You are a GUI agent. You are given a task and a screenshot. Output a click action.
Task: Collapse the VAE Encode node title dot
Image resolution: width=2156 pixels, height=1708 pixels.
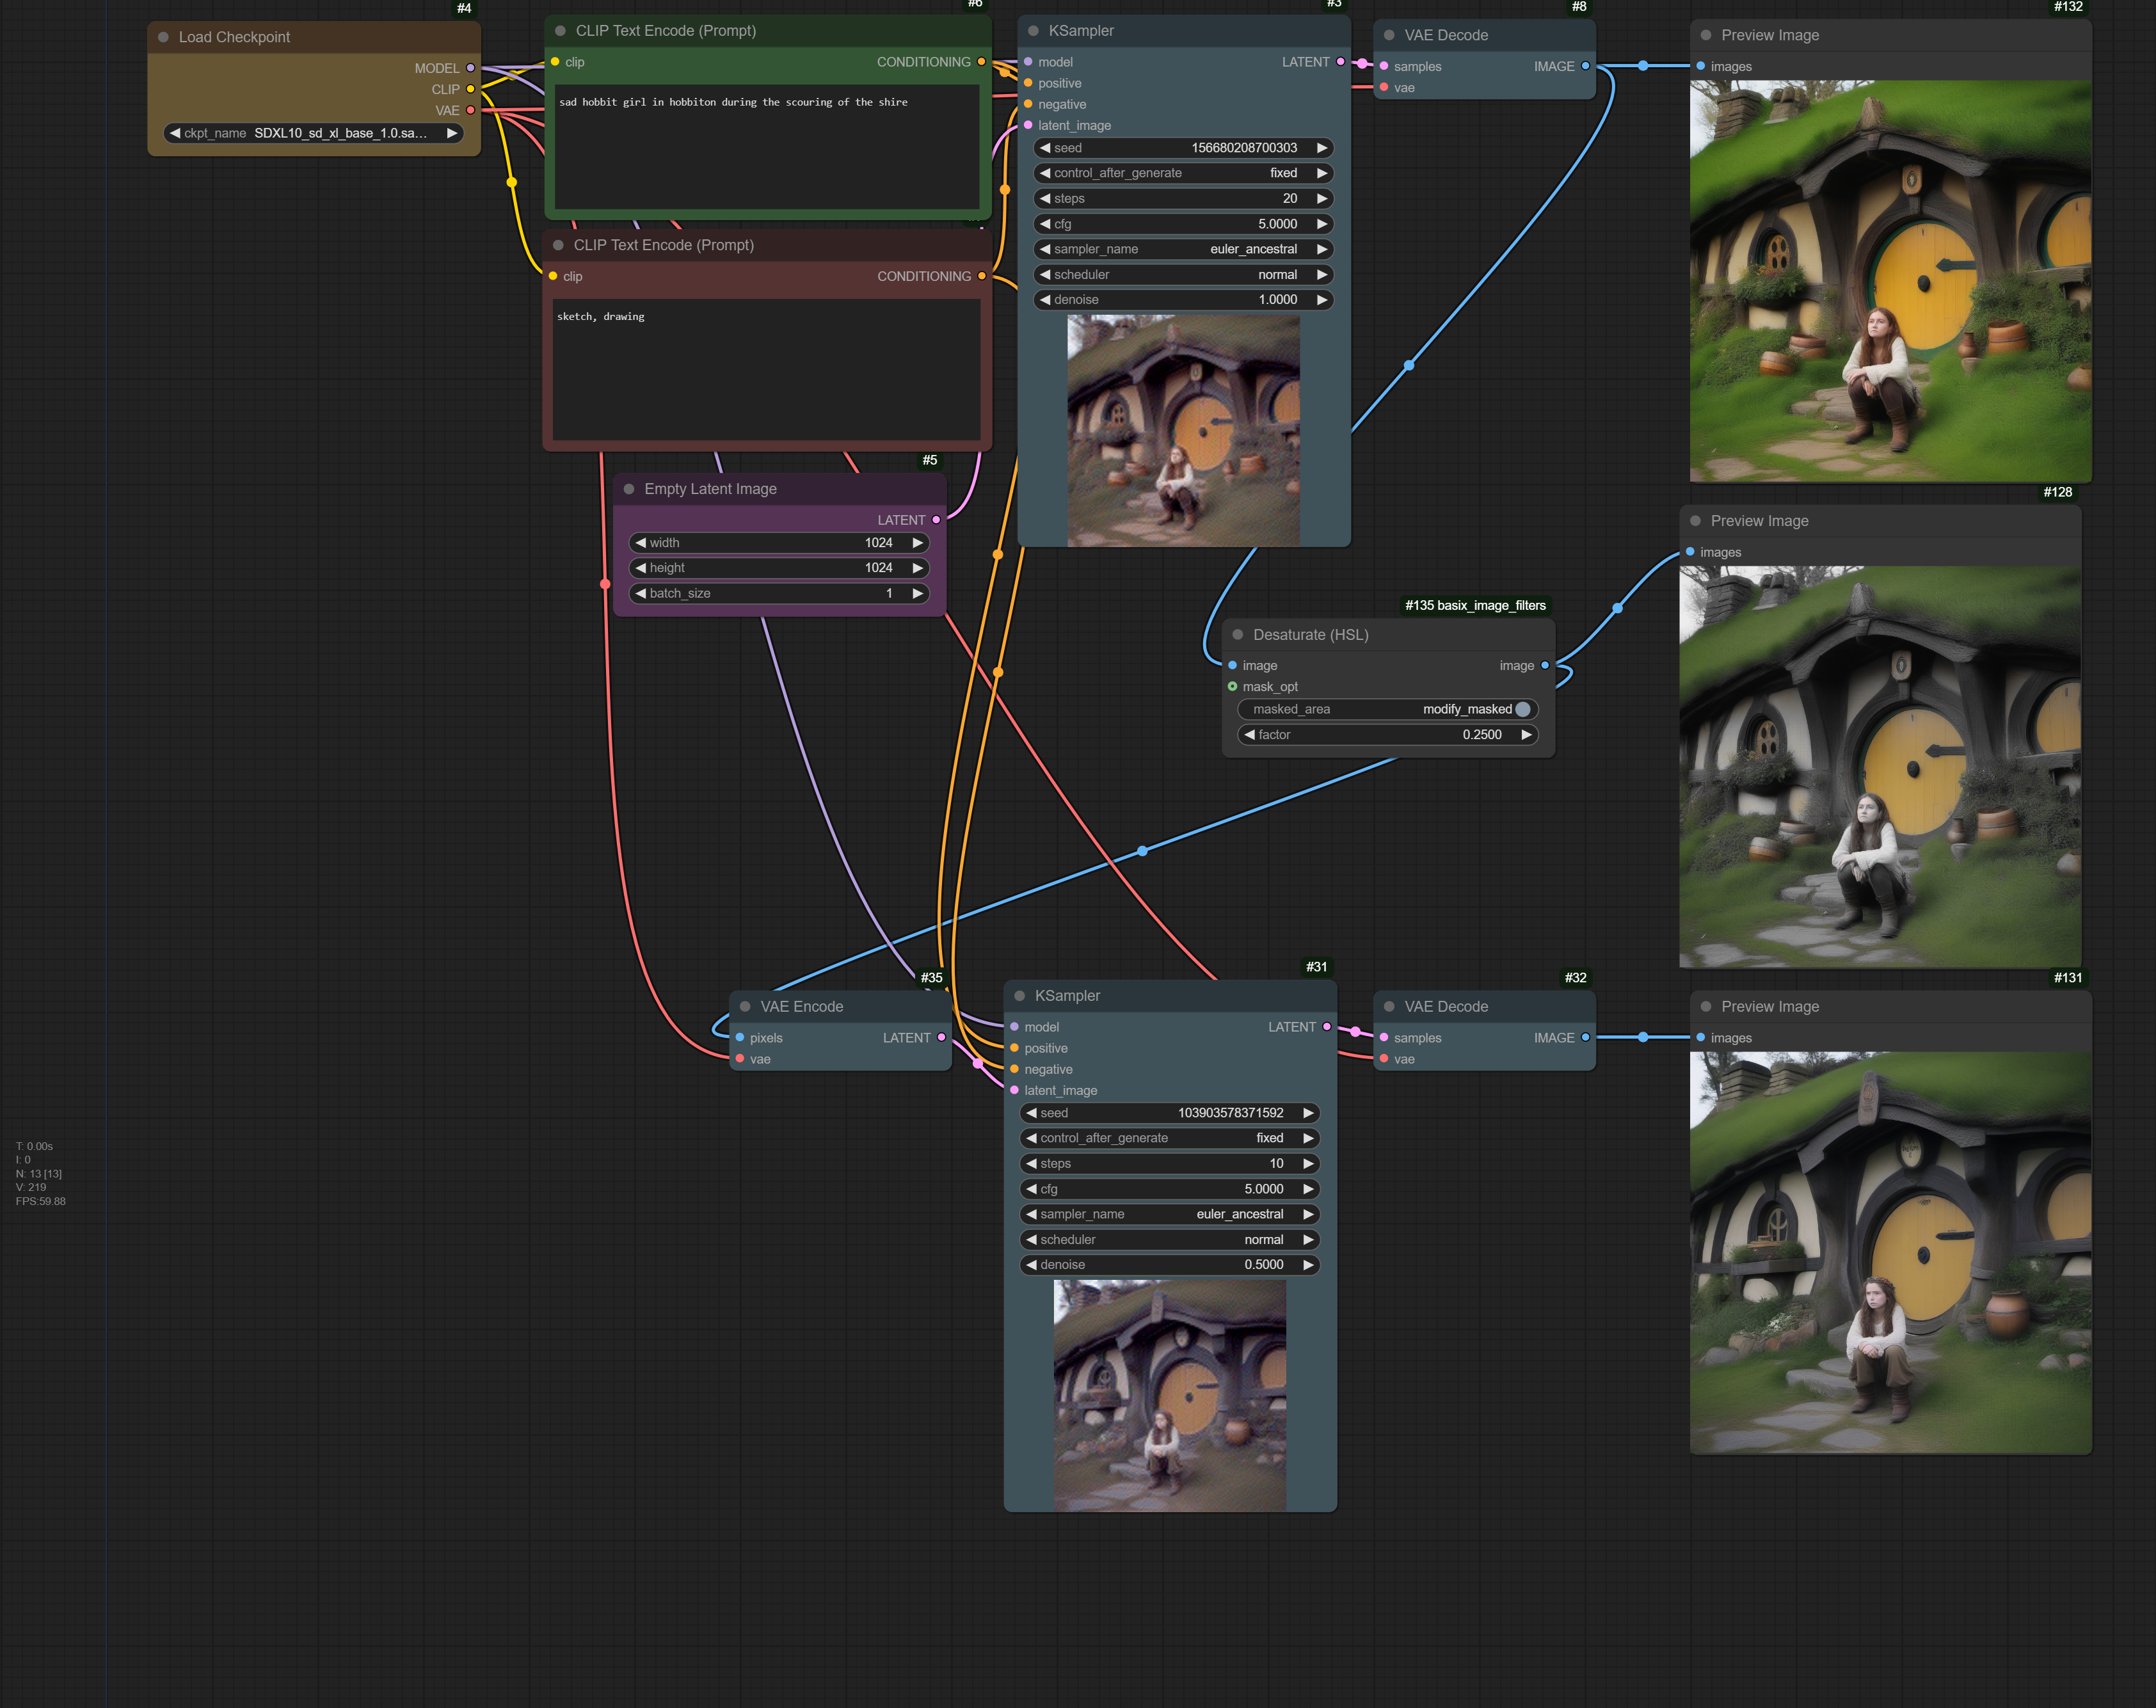[745, 1007]
